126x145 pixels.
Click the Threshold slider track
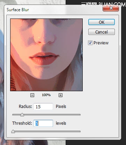[46, 131]
